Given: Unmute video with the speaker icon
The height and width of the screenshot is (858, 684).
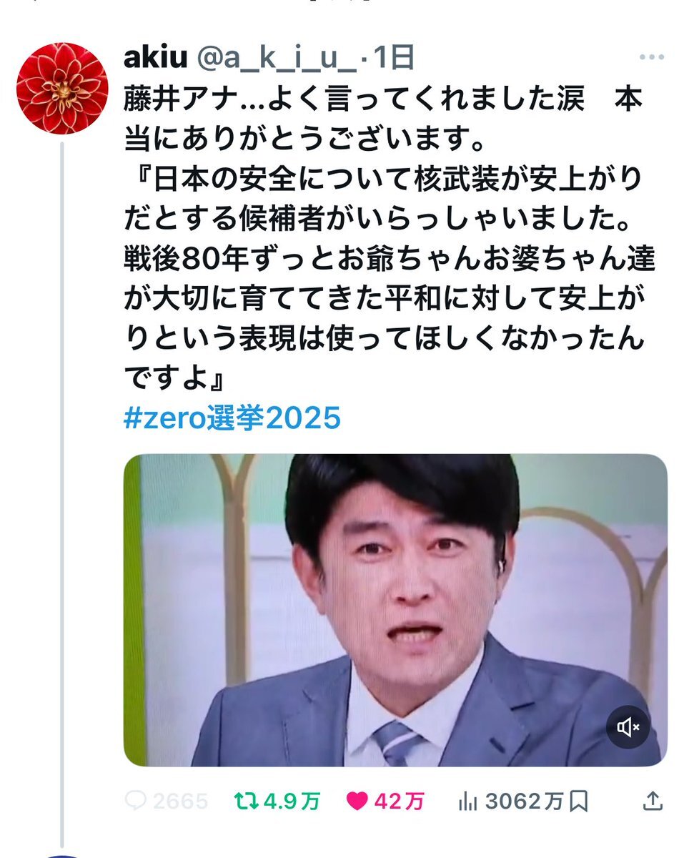Looking at the screenshot, I should [x=628, y=728].
